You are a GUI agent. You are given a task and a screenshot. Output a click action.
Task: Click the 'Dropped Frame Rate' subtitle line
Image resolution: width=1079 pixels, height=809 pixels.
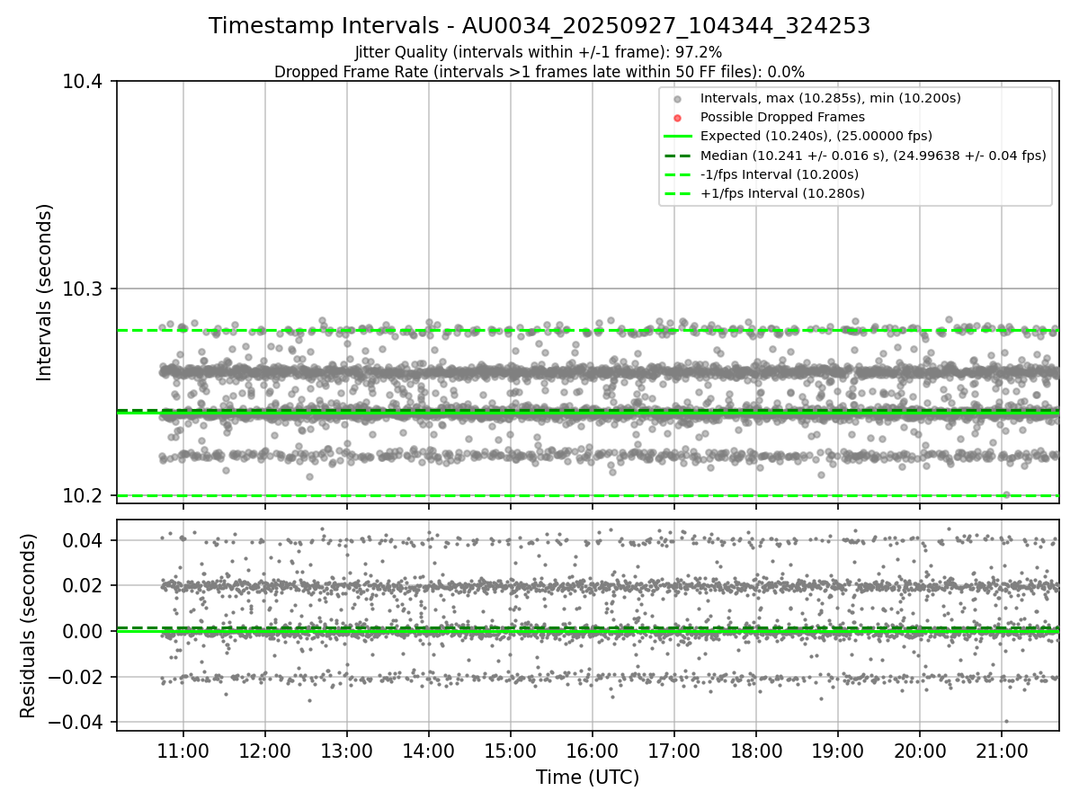(x=539, y=71)
